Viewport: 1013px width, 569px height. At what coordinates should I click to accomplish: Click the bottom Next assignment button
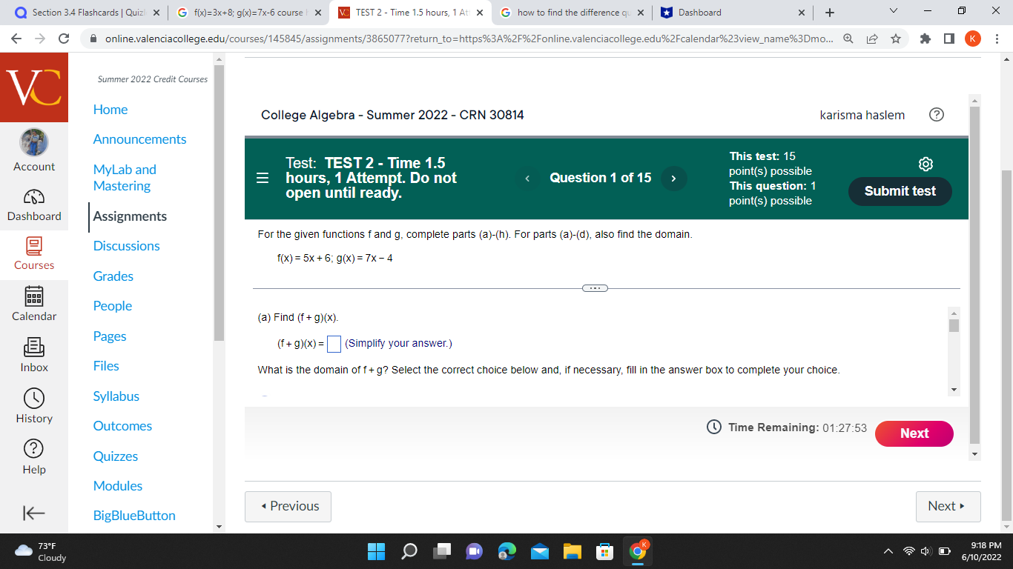click(x=948, y=507)
